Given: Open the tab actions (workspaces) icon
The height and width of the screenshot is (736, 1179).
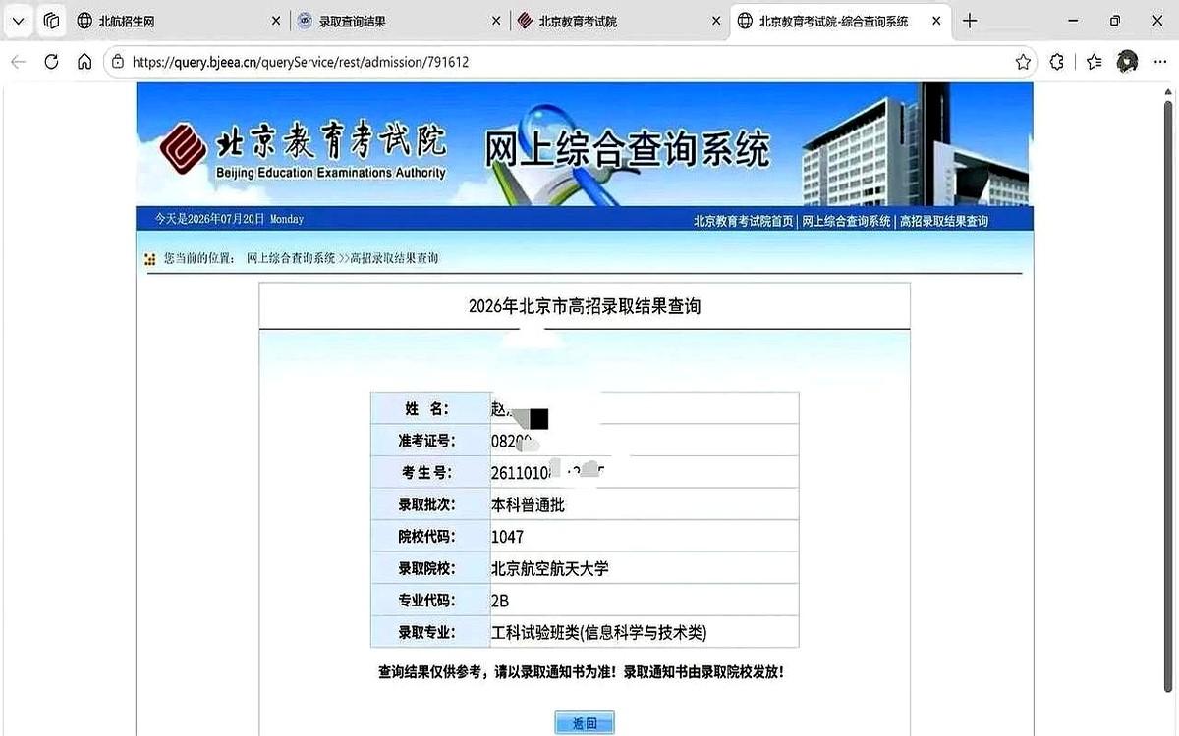Looking at the screenshot, I should pyautogui.click(x=52, y=21).
